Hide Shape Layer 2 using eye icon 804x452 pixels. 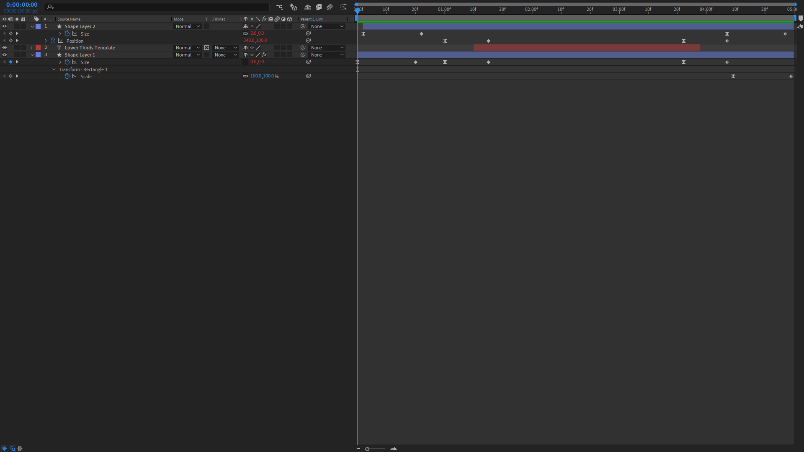[5, 26]
